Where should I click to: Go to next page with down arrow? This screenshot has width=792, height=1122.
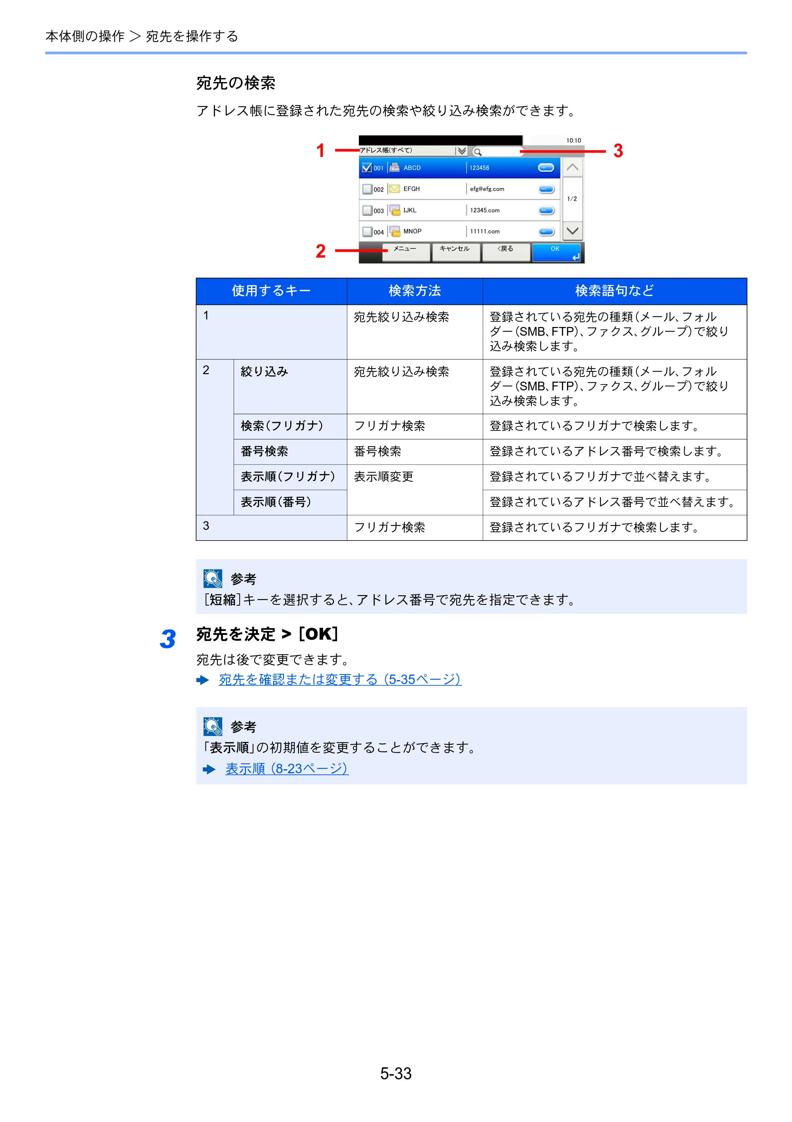572,231
